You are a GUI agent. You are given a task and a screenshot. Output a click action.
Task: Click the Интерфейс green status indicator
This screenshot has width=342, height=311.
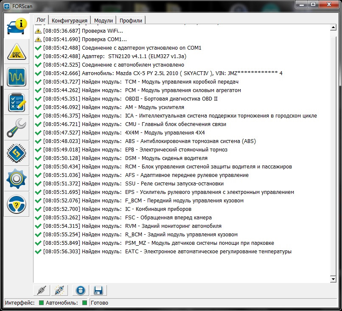click(41, 303)
